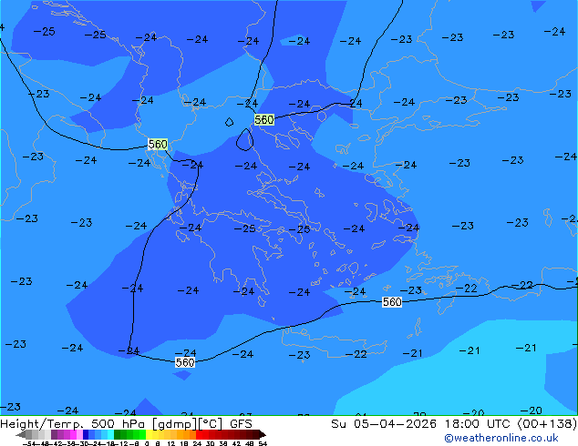578x446 pixels.
Task: Click the yellow 560 label on the western contour
Action: coord(158,144)
